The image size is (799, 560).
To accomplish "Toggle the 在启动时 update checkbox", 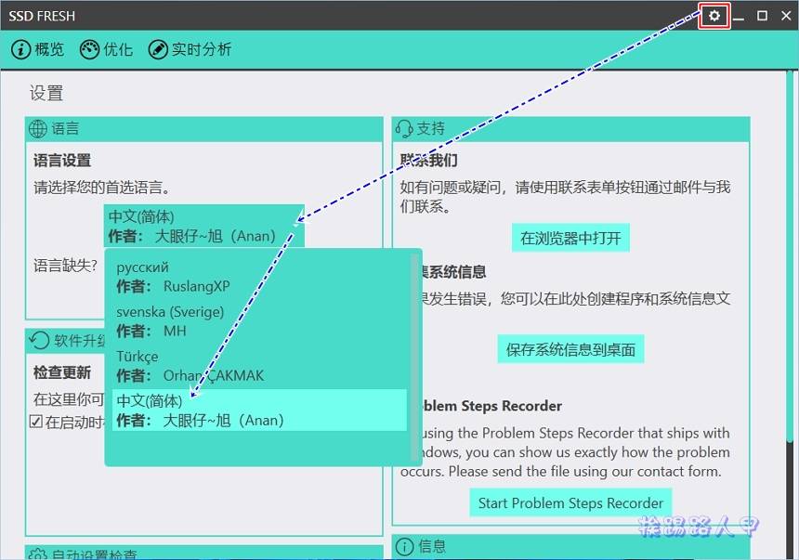I will click(x=35, y=422).
